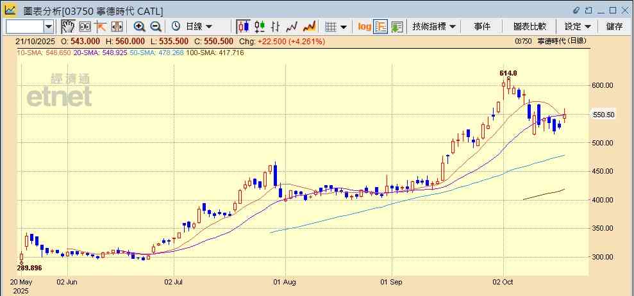Switch to line chart type

point(293,26)
